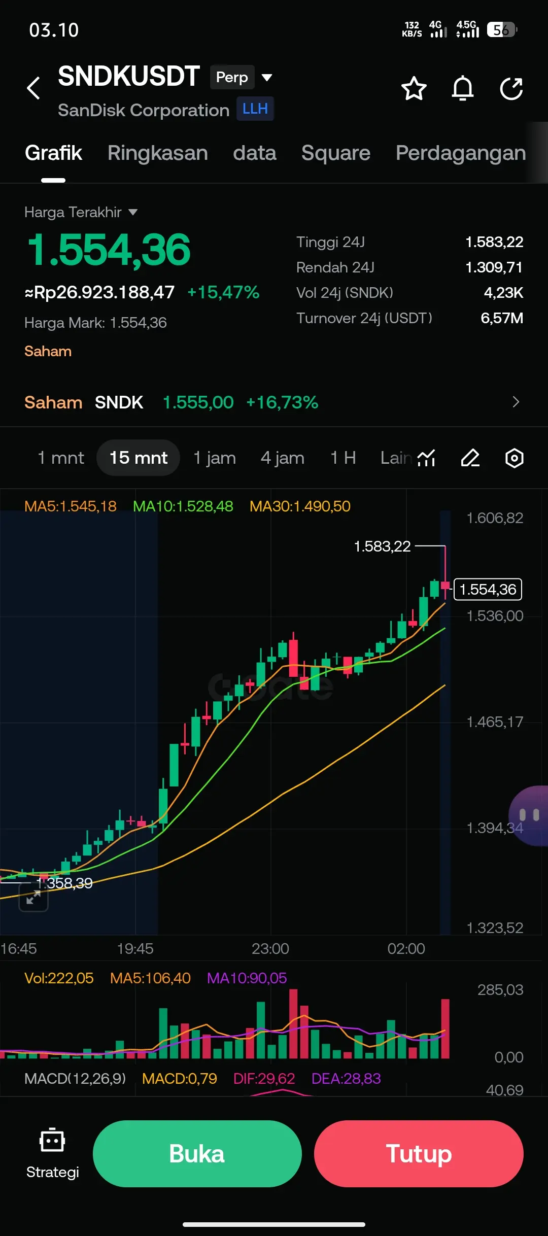Select the 15 mnt timeframe

click(139, 458)
